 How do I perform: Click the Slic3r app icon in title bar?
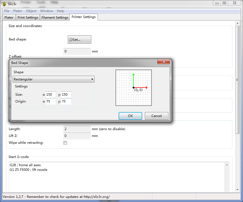(x=4, y=4)
